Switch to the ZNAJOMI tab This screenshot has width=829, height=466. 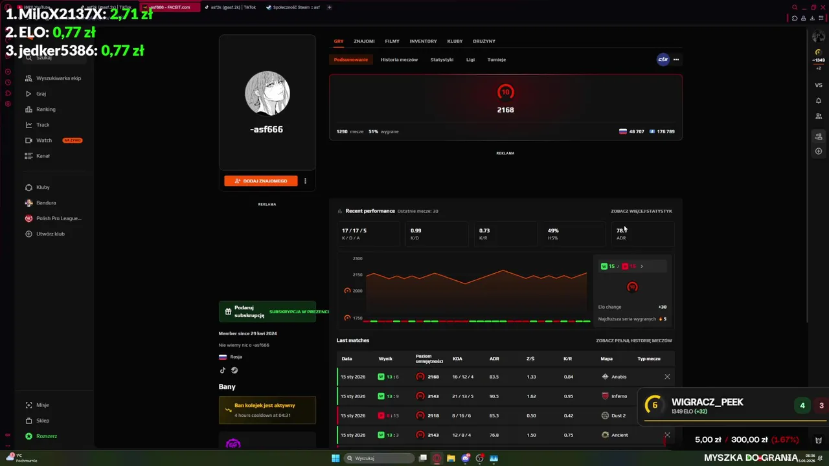[x=364, y=41]
